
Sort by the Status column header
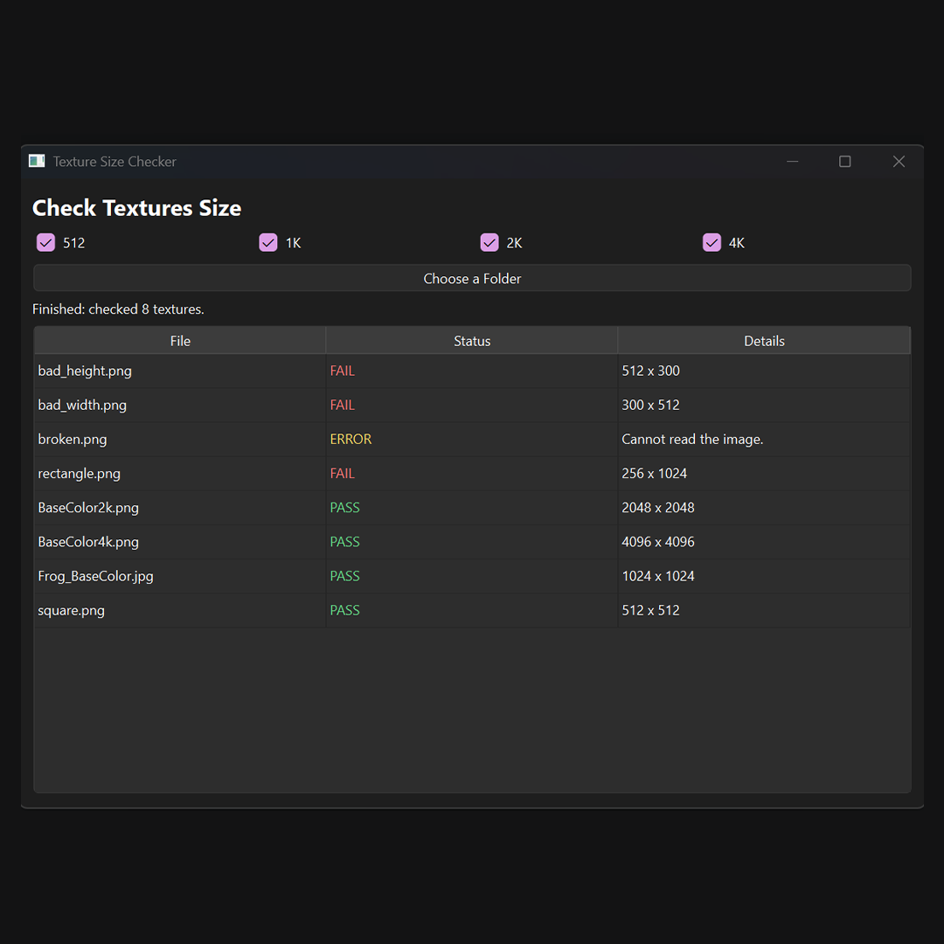click(472, 341)
